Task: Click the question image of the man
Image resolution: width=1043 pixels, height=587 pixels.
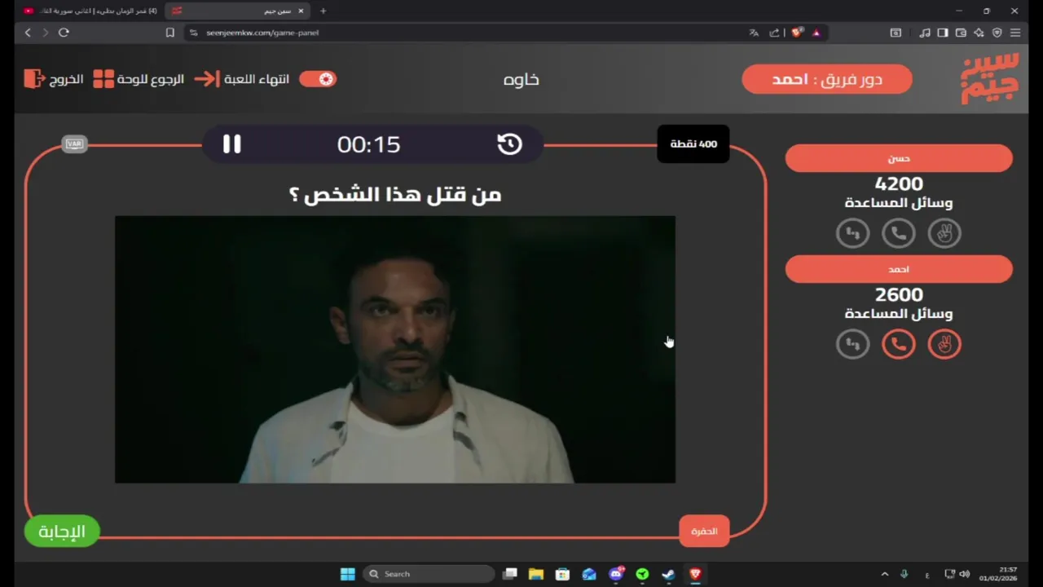Action: pyautogui.click(x=395, y=350)
